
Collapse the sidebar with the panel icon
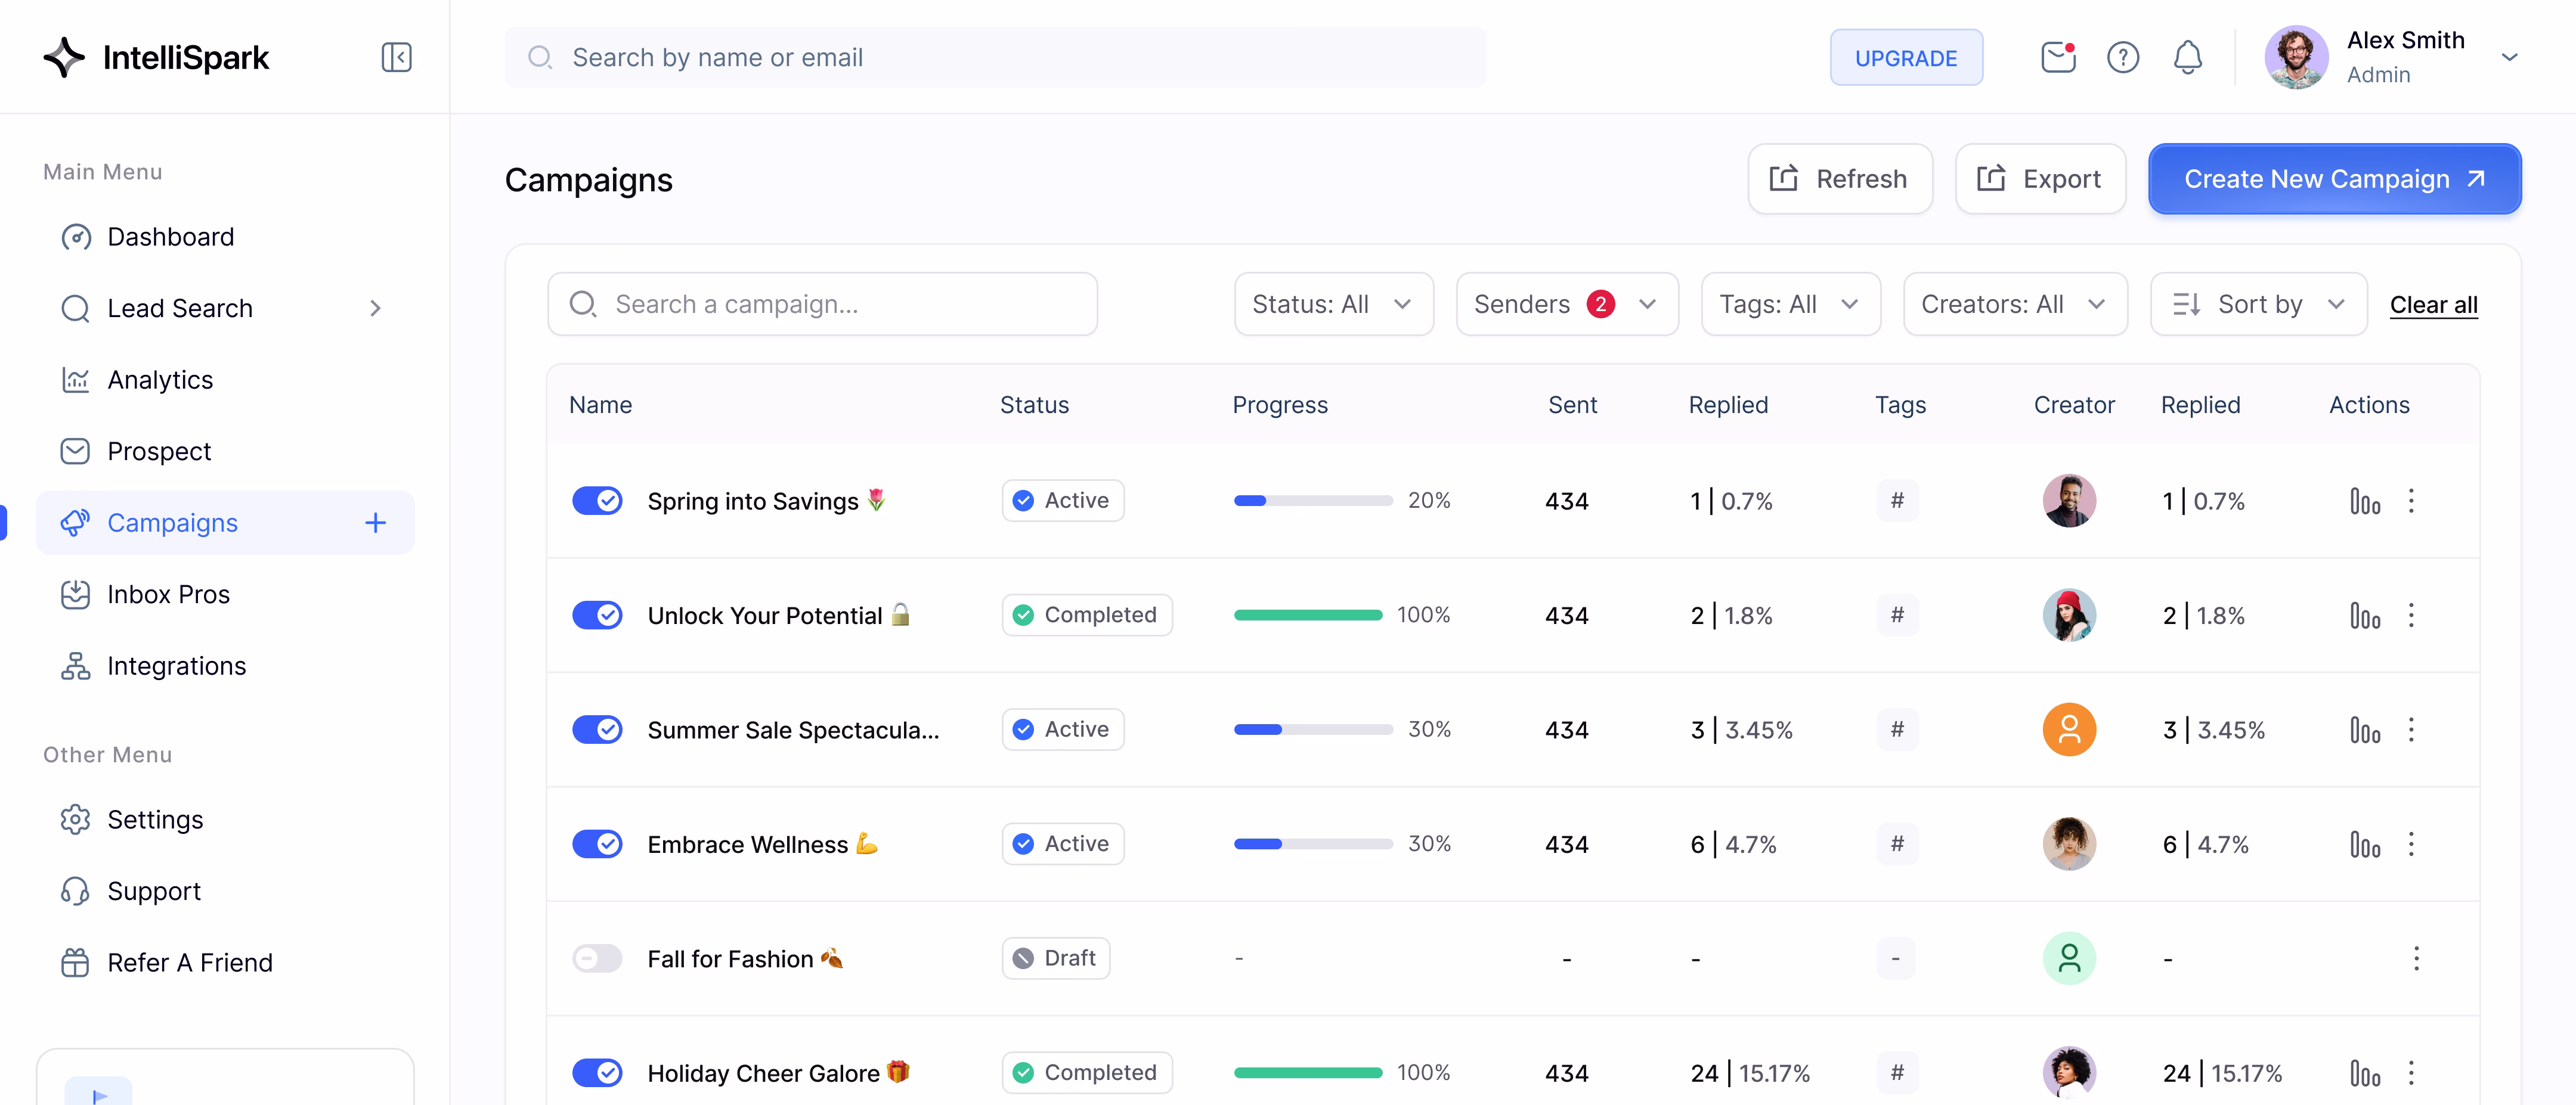(x=396, y=57)
